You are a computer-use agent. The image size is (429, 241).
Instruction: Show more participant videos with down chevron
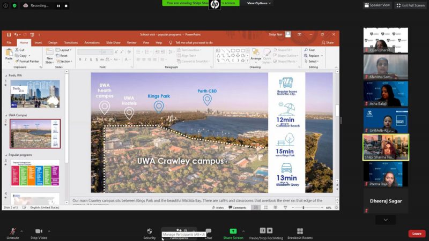point(386,220)
